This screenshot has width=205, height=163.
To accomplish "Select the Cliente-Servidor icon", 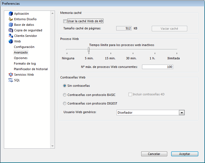I will tap(11, 36).
